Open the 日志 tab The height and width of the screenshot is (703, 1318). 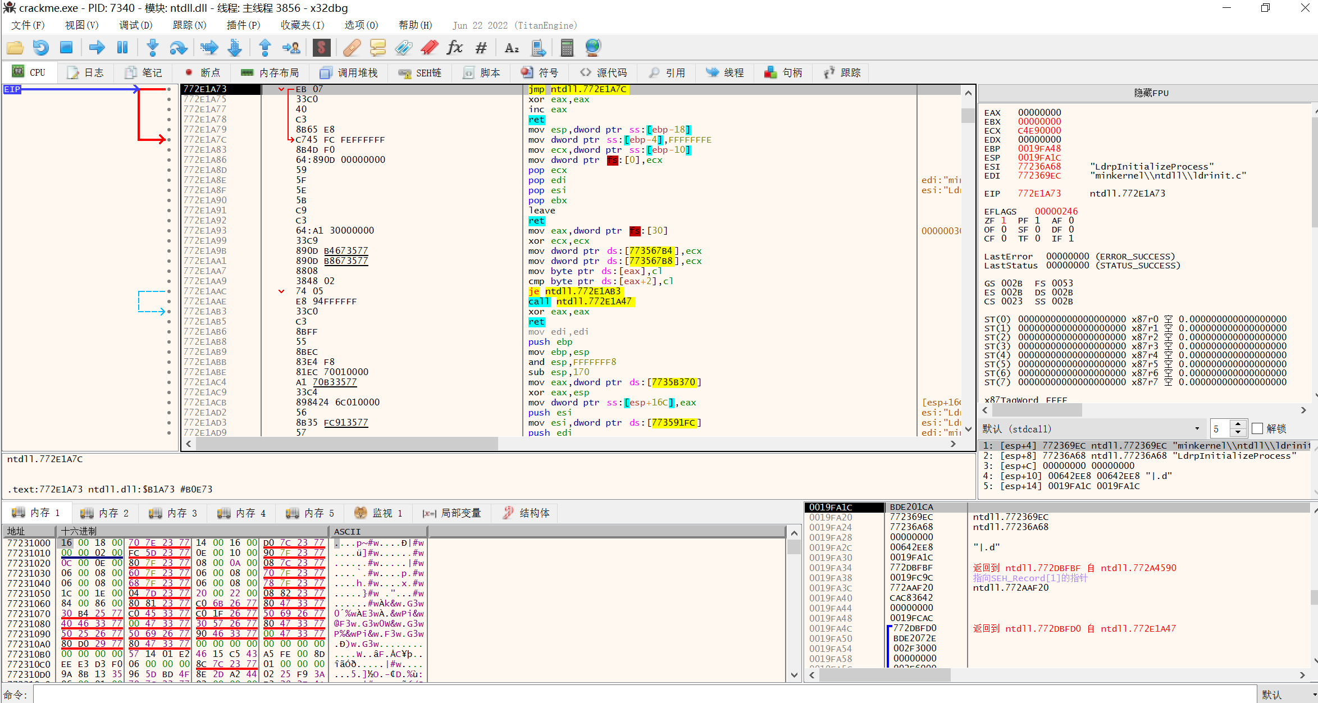click(x=86, y=72)
